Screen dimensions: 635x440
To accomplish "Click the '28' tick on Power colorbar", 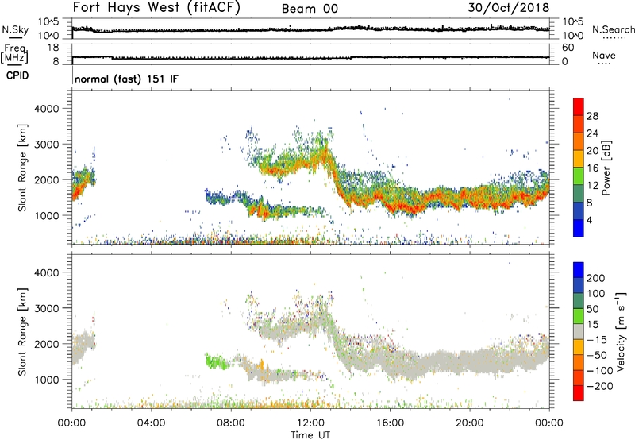I will 592,116.
